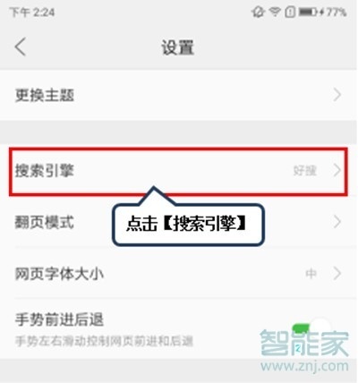Open 更换主题 chevron arrow
The height and width of the screenshot is (383, 358).
point(337,95)
